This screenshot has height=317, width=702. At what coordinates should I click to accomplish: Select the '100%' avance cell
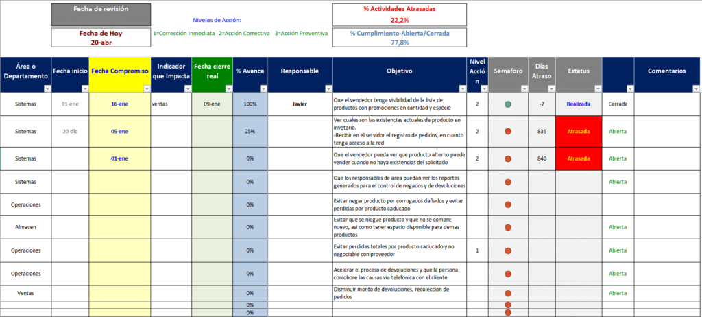point(250,104)
